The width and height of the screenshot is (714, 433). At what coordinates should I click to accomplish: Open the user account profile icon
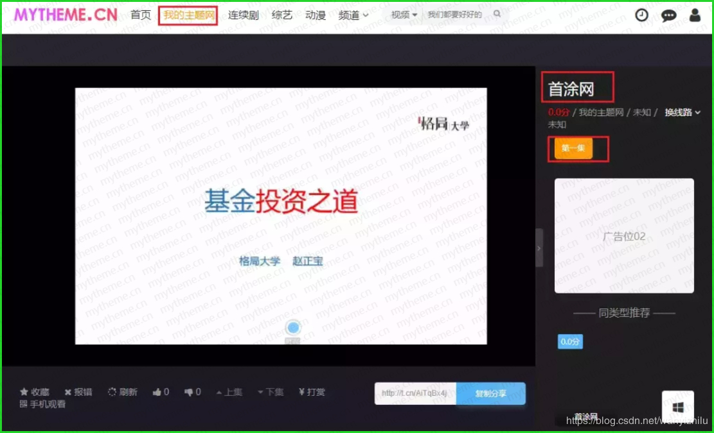(695, 15)
